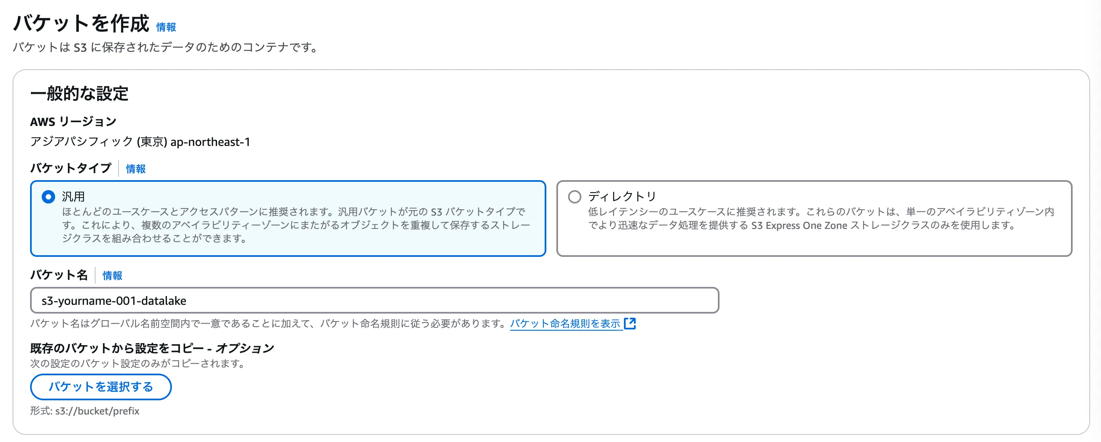Click the バケットを作成 page title
1101x442 pixels.
click(81, 23)
